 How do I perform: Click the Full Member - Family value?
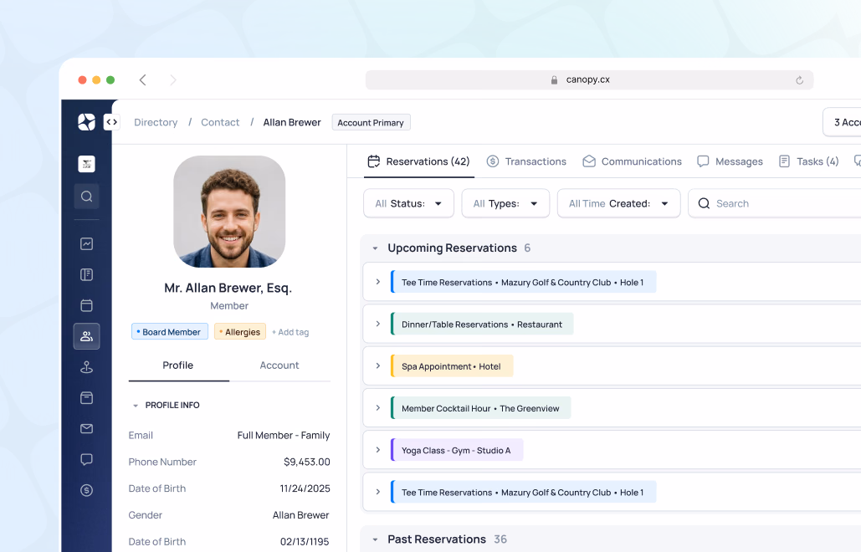(x=284, y=436)
